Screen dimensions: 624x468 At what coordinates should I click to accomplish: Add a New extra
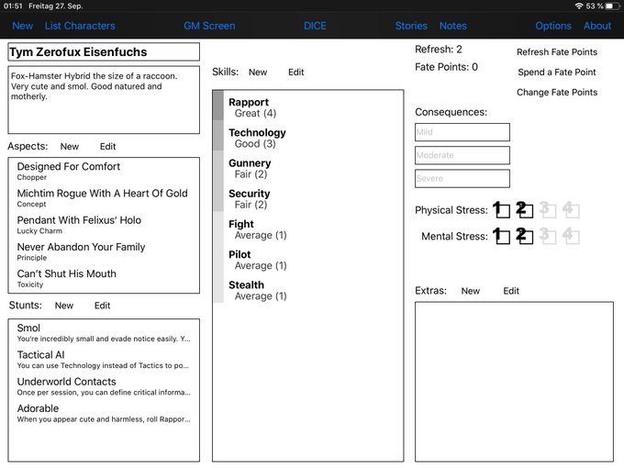[471, 291]
